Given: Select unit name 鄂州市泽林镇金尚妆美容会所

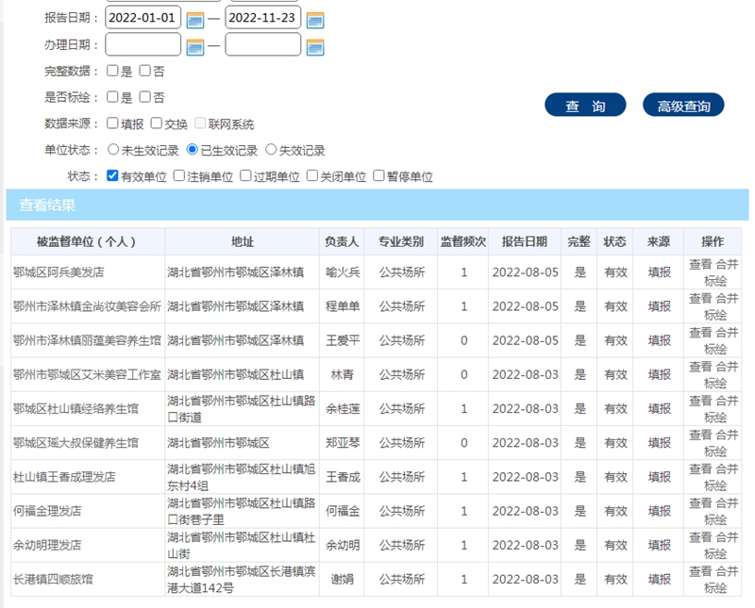Looking at the screenshot, I should [x=87, y=306].
